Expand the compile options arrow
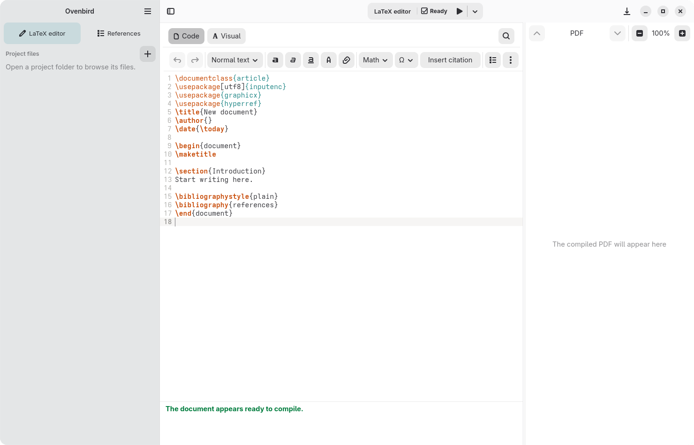 click(x=475, y=11)
